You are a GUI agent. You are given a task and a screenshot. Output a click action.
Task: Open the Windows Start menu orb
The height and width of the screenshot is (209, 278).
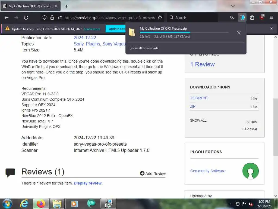[x=7, y=204]
